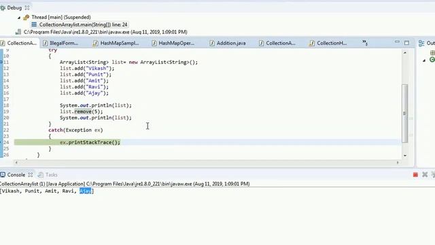
Task: Click the Vikash text in console output
Action: click(11, 191)
